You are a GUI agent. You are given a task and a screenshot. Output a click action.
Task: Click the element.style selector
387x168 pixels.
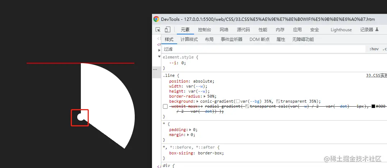(x=179, y=57)
